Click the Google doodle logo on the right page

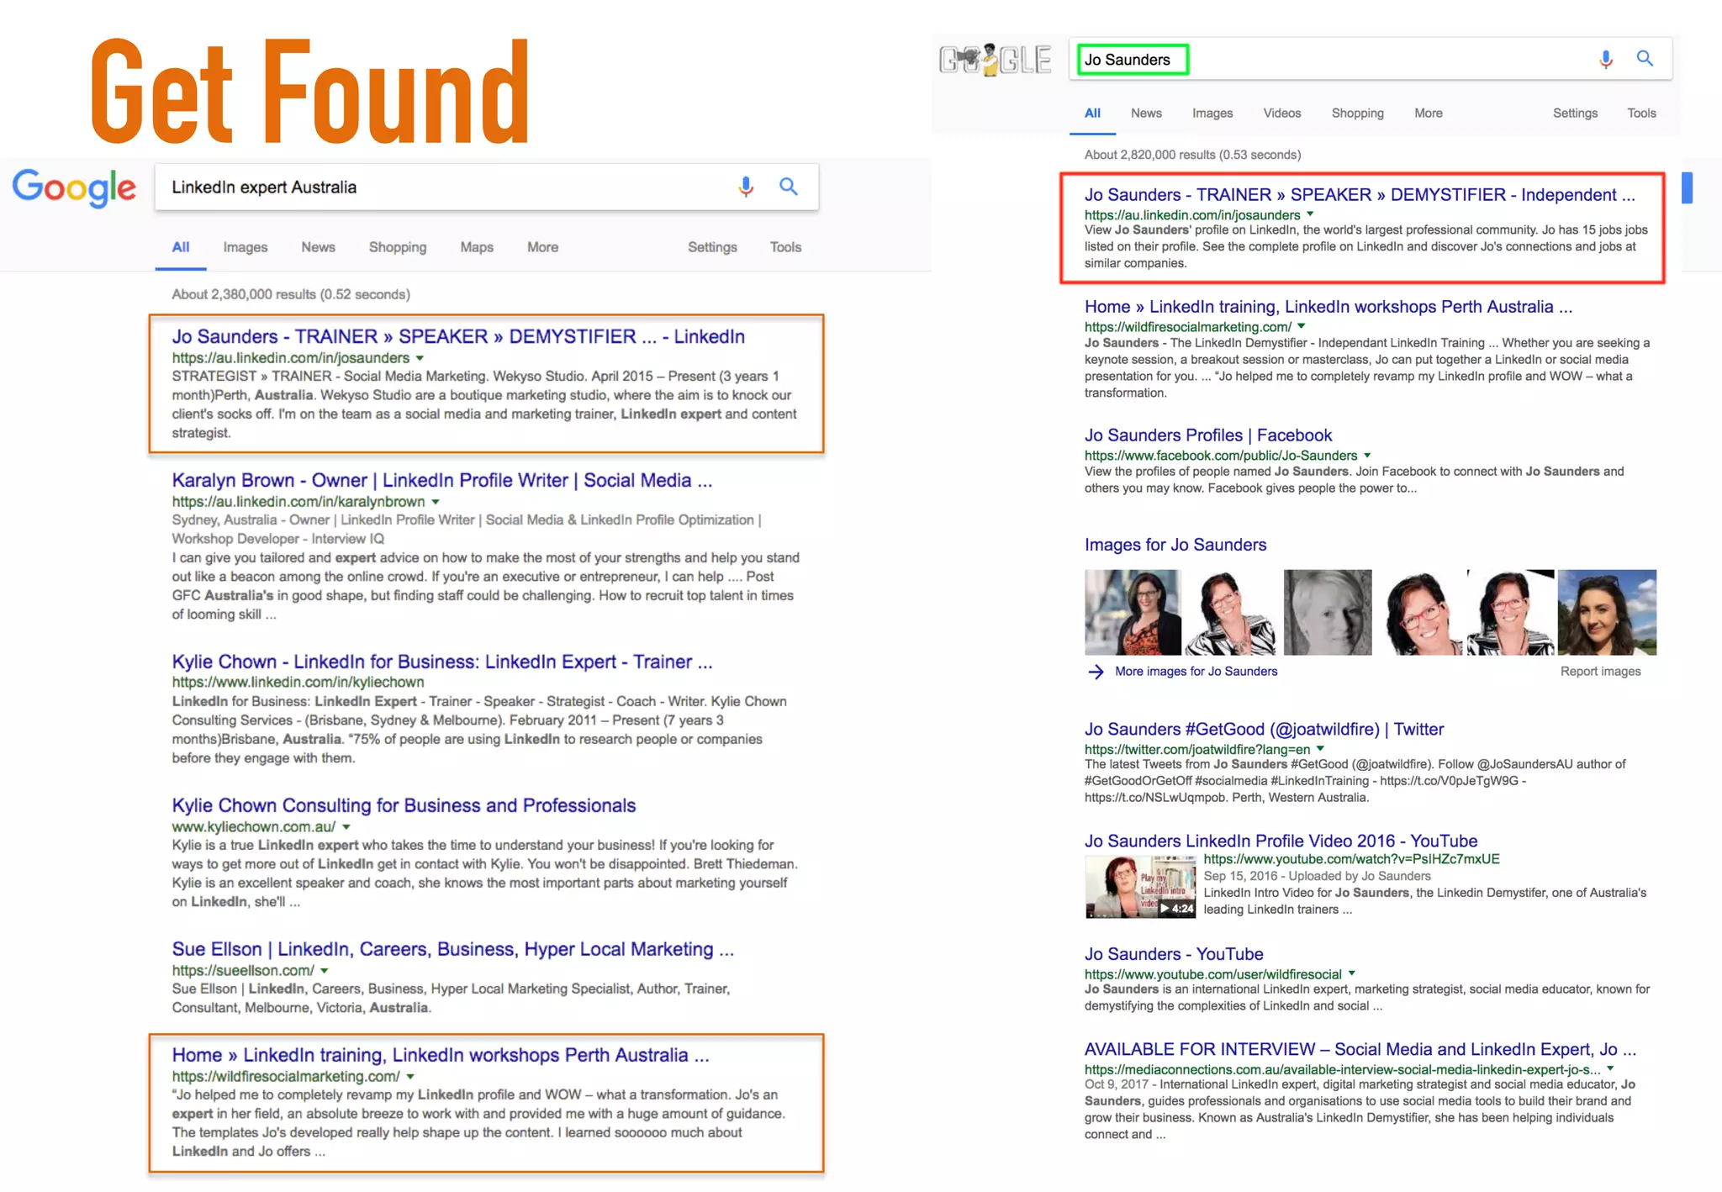(996, 59)
